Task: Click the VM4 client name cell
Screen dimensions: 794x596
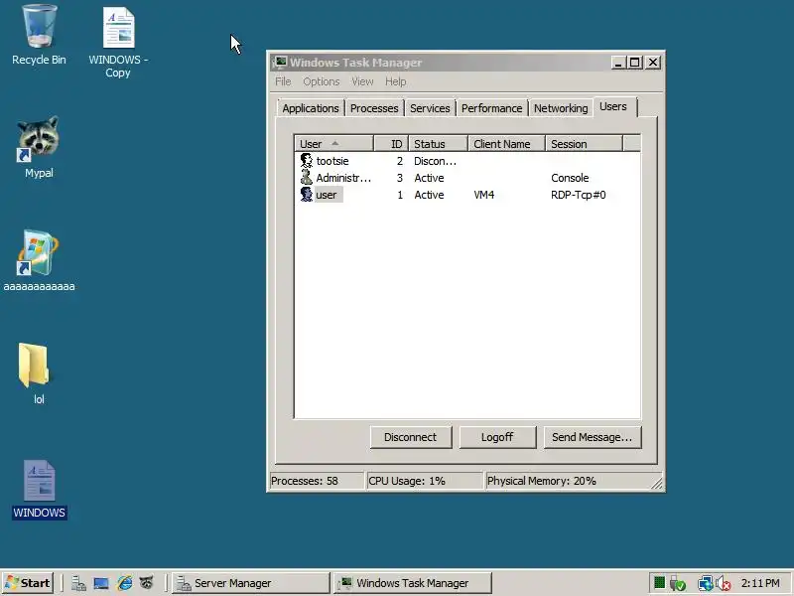Action: (483, 195)
